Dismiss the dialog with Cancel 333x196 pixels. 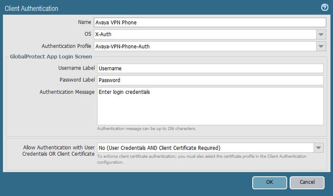tap(307, 182)
